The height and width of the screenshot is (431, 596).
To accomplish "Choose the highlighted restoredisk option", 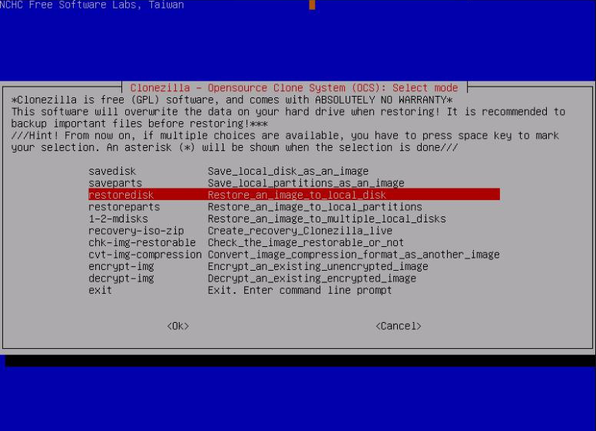I will point(294,195).
